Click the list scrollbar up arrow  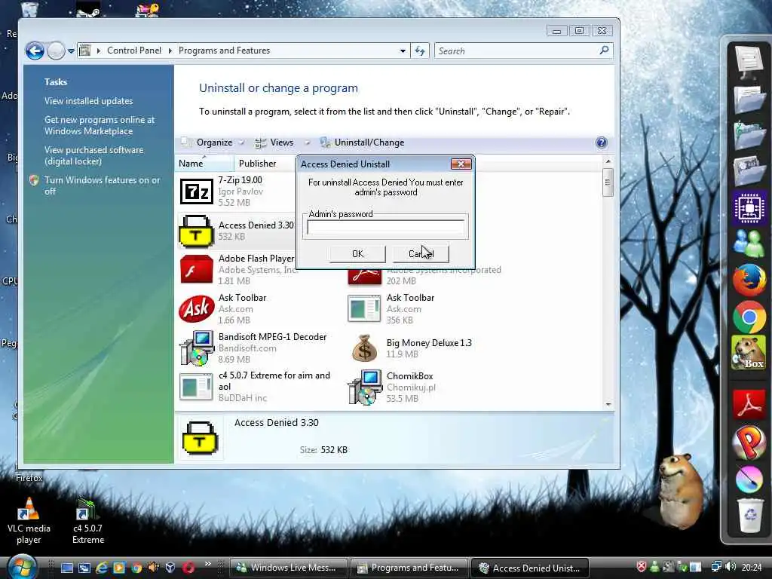coord(608,161)
